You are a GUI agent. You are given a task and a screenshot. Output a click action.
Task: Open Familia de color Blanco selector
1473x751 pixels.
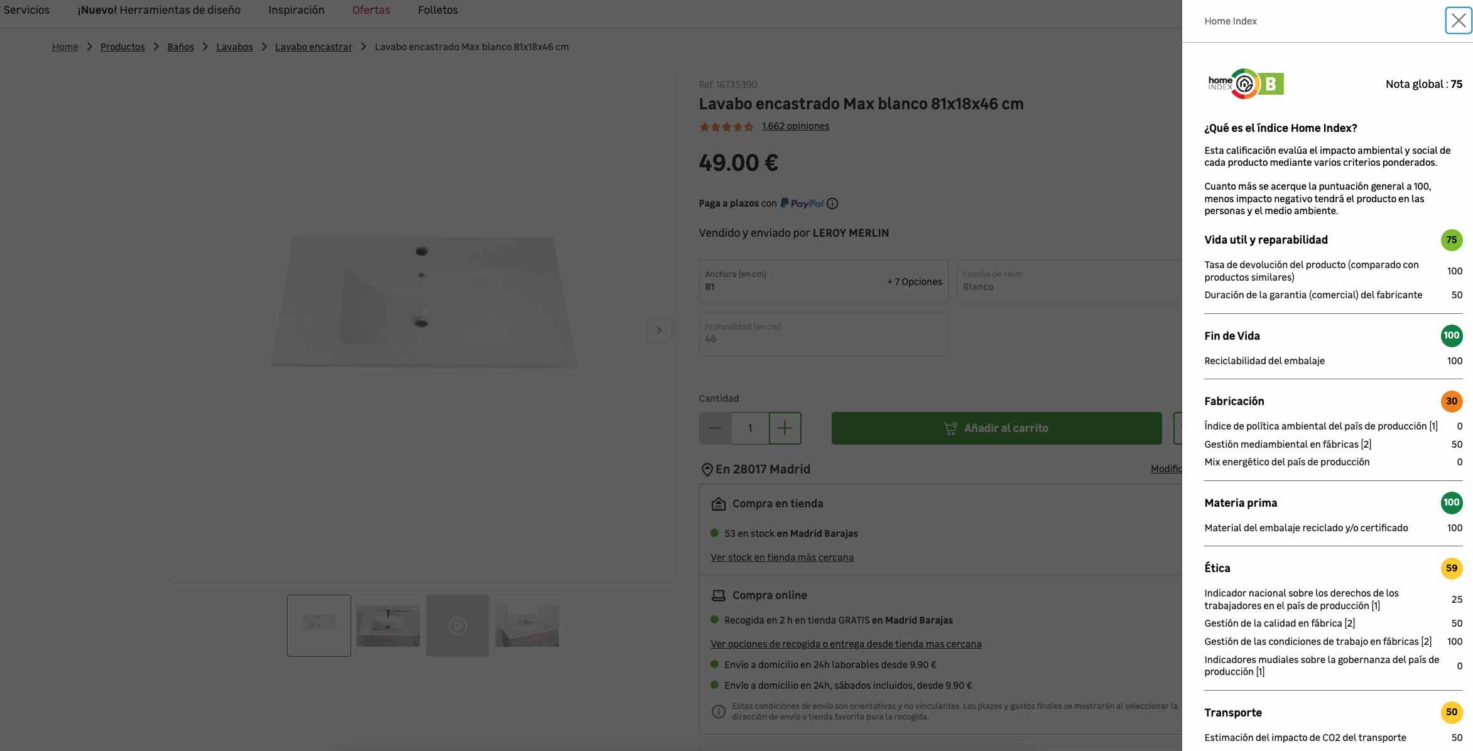point(1069,281)
